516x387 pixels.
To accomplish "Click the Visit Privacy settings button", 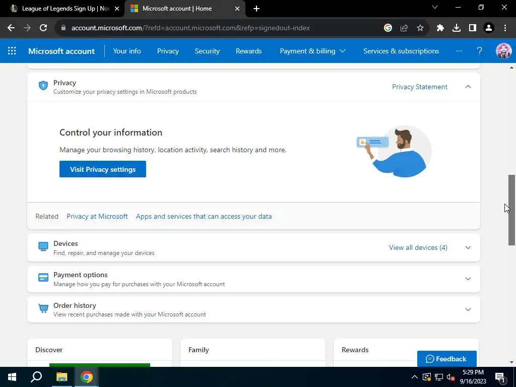I will [103, 169].
